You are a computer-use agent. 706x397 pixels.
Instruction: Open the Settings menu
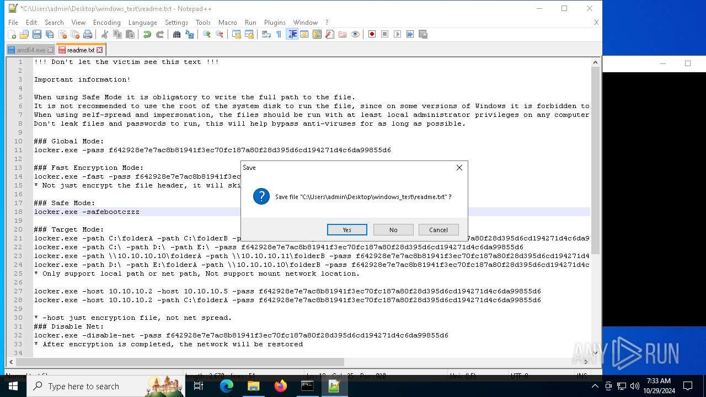pyautogui.click(x=176, y=23)
